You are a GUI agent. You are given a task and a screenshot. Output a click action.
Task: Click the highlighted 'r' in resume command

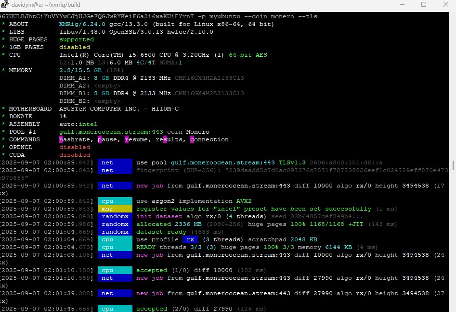pyautogui.click(x=127, y=139)
